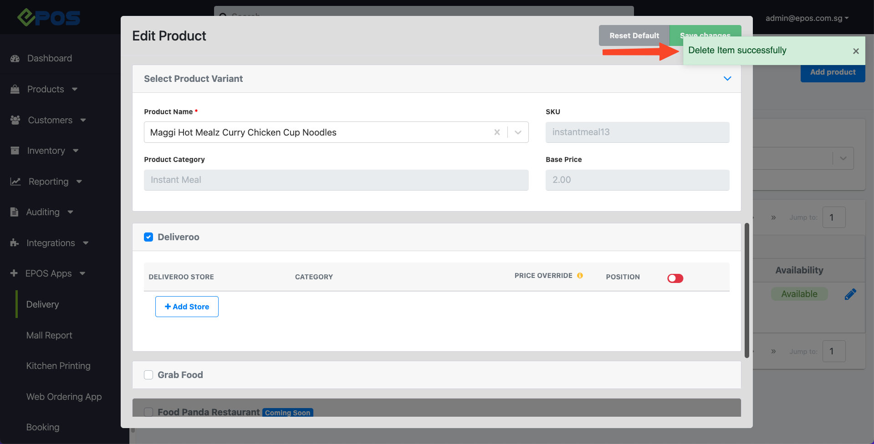Check the Food Panda Restaurant checkbox
874x444 pixels.
tap(148, 412)
